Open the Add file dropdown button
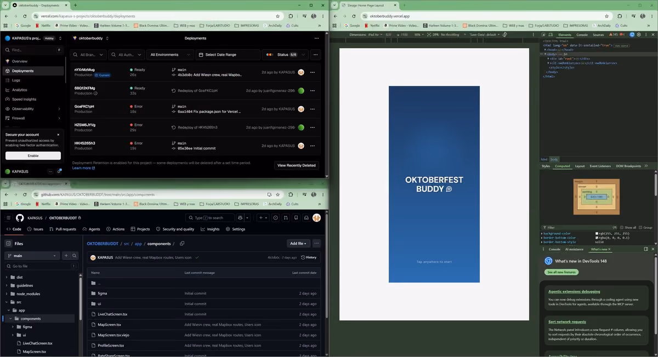 pos(299,243)
